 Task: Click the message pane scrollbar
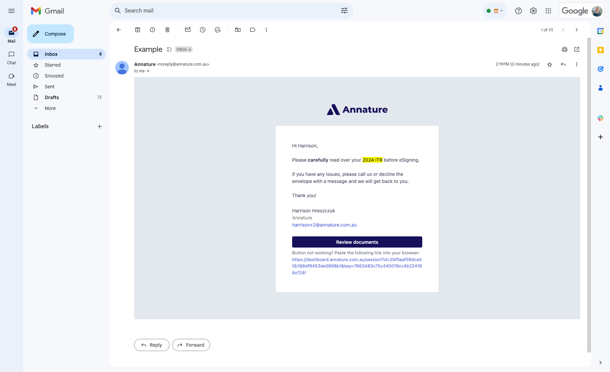(x=589, y=195)
